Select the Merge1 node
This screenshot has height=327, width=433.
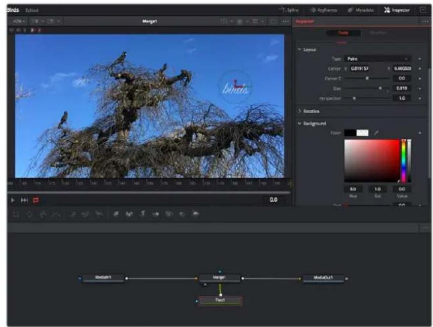219,278
